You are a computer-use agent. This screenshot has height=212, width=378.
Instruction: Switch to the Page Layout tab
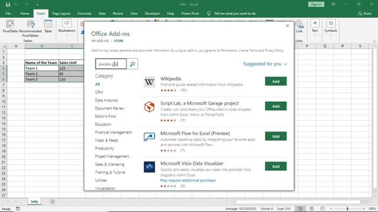(x=61, y=14)
